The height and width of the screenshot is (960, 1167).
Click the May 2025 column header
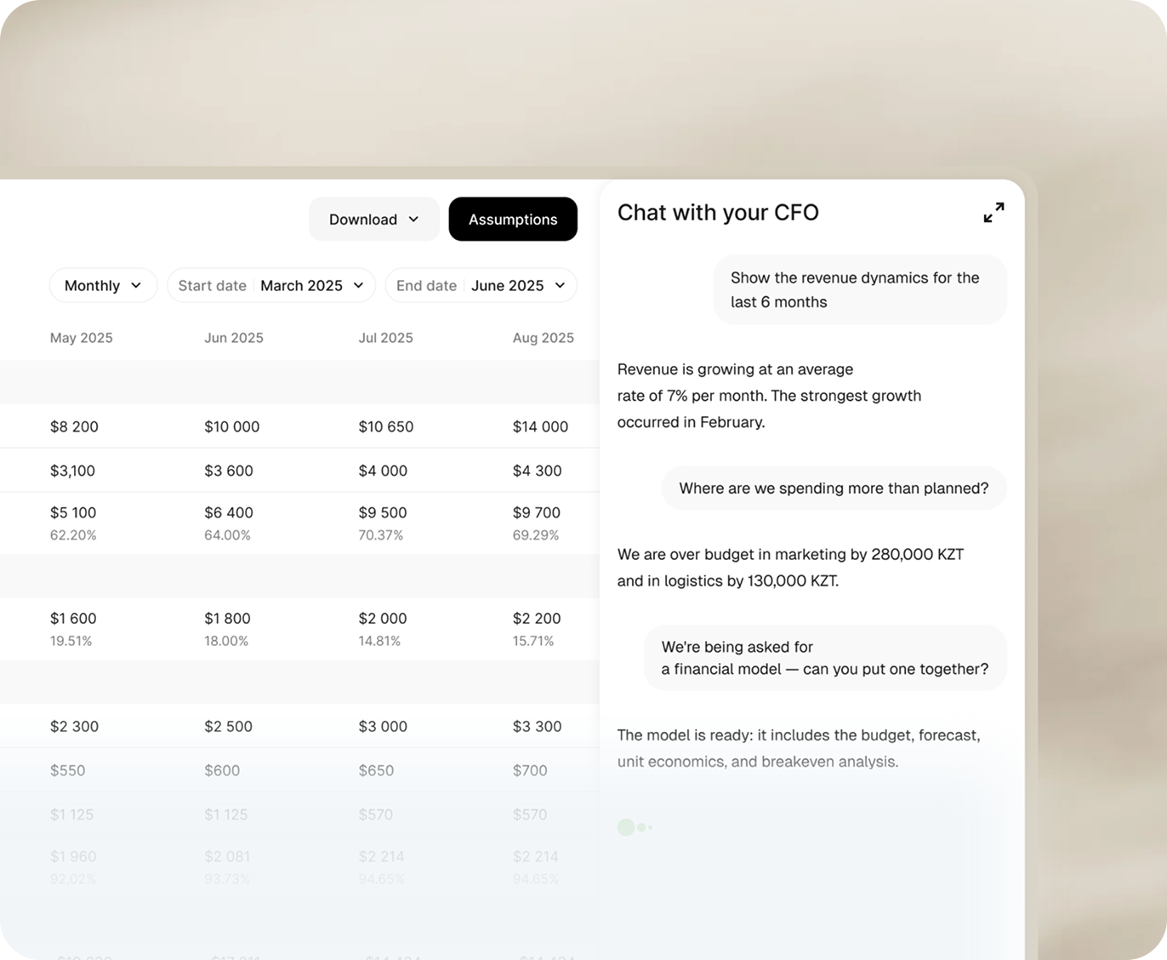tap(82, 338)
